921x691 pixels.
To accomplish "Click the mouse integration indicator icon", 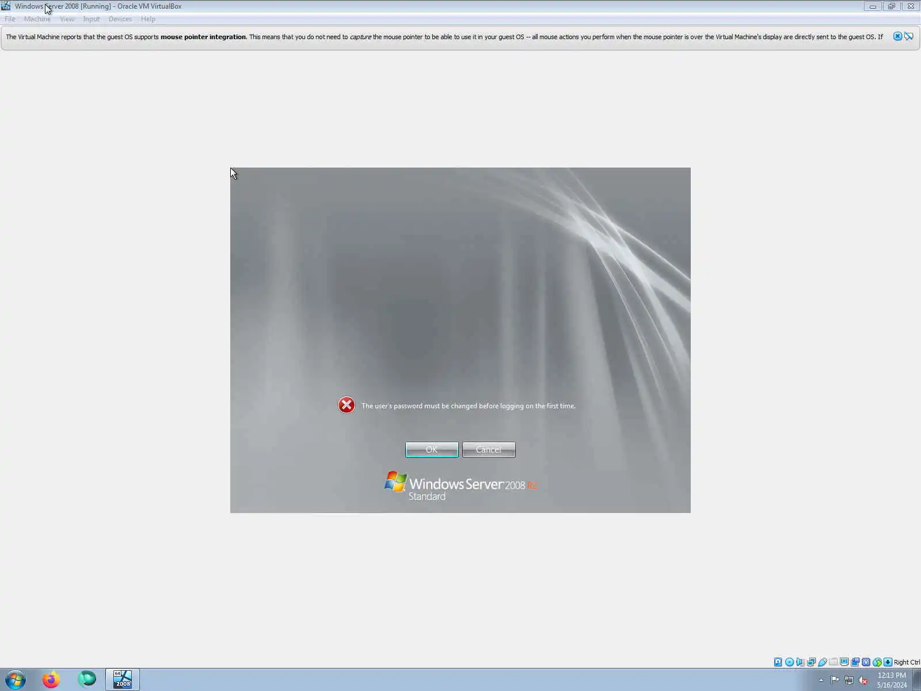I will pyautogui.click(x=877, y=662).
